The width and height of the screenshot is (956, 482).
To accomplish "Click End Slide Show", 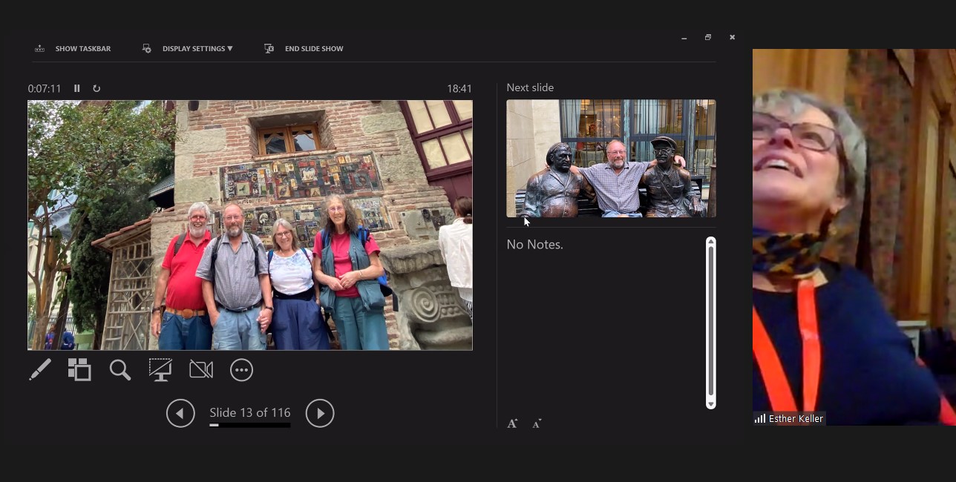I will [x=304, y=49].
